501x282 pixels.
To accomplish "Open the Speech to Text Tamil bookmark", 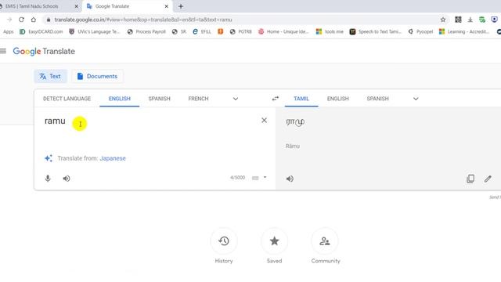I will pyautogui.click(x=376, y=31).
